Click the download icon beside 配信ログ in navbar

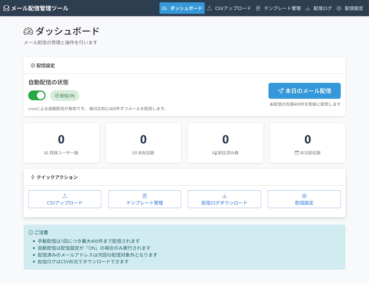(x=308, y=8)
